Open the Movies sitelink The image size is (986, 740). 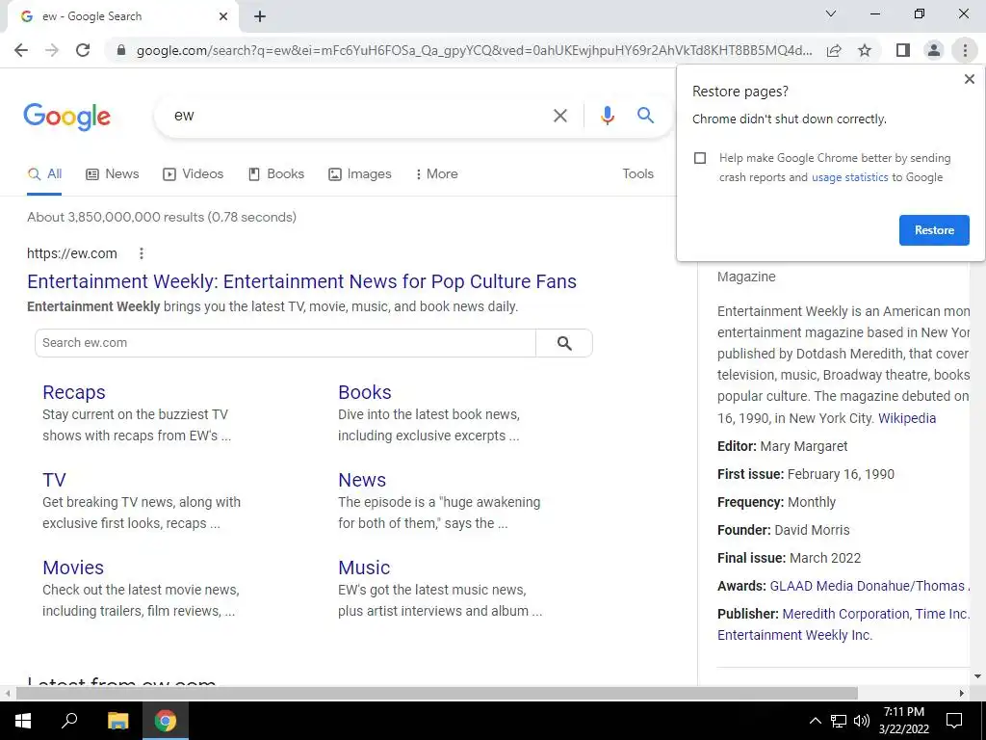pos(73,567)
